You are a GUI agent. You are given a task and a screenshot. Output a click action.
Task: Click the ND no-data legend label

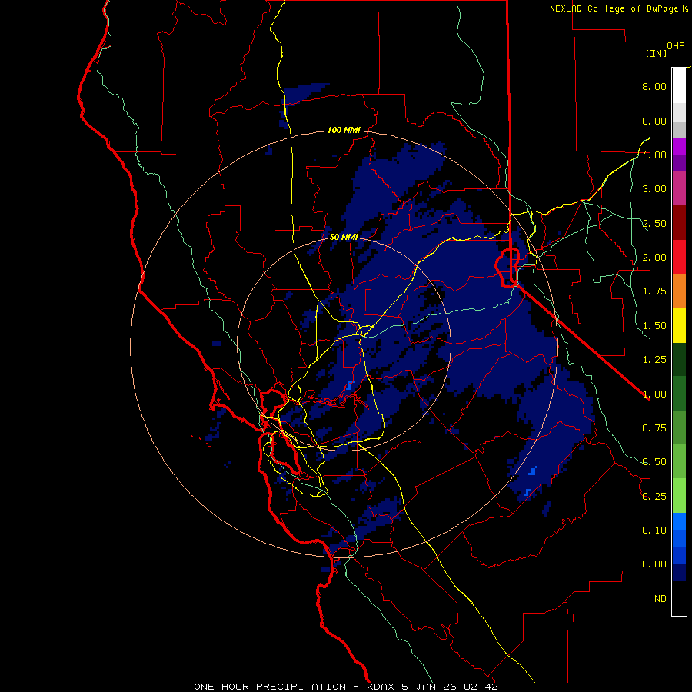(x=660, y=599)
